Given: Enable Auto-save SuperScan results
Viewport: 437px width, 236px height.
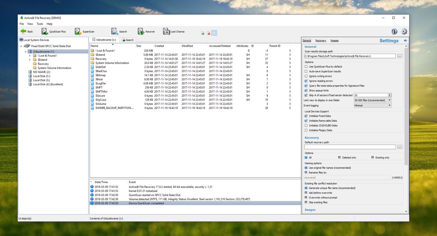Looking at the screenshot, I should click(306, 72).
